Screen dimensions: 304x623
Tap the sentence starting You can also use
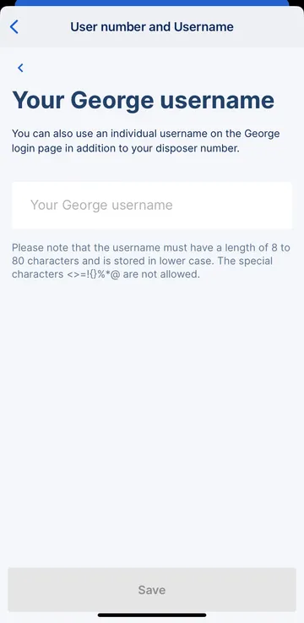click(146, 141)
